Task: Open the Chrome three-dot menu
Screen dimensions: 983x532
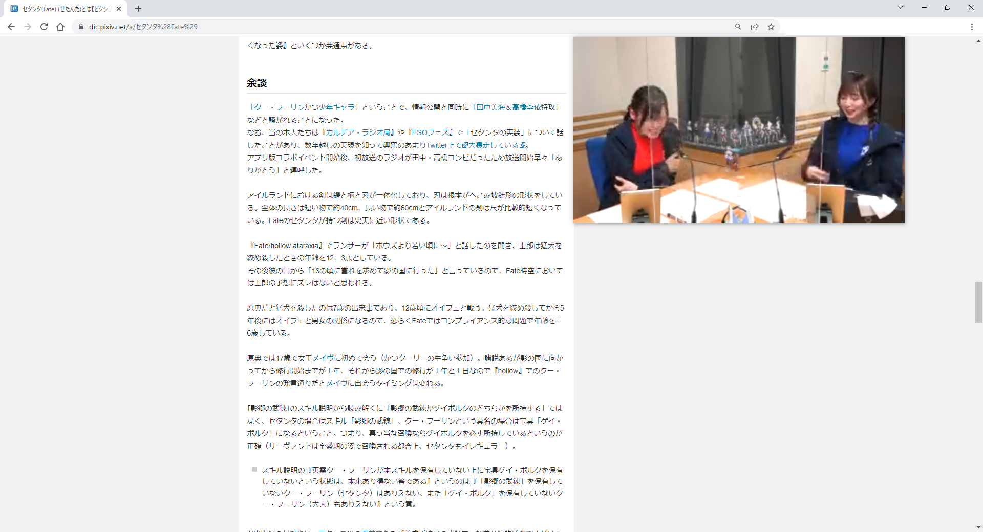Action: pyautogui.click(x=971, y=27)
